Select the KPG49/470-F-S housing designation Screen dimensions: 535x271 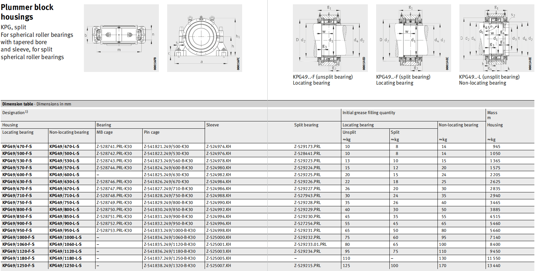point(17,147)
